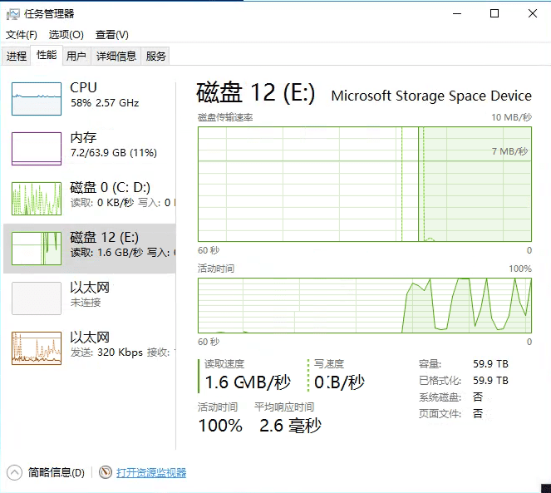Select the first 以太网 (未连接) entry
Viewport: 551px width, 493px height.
tap(90, 298)
